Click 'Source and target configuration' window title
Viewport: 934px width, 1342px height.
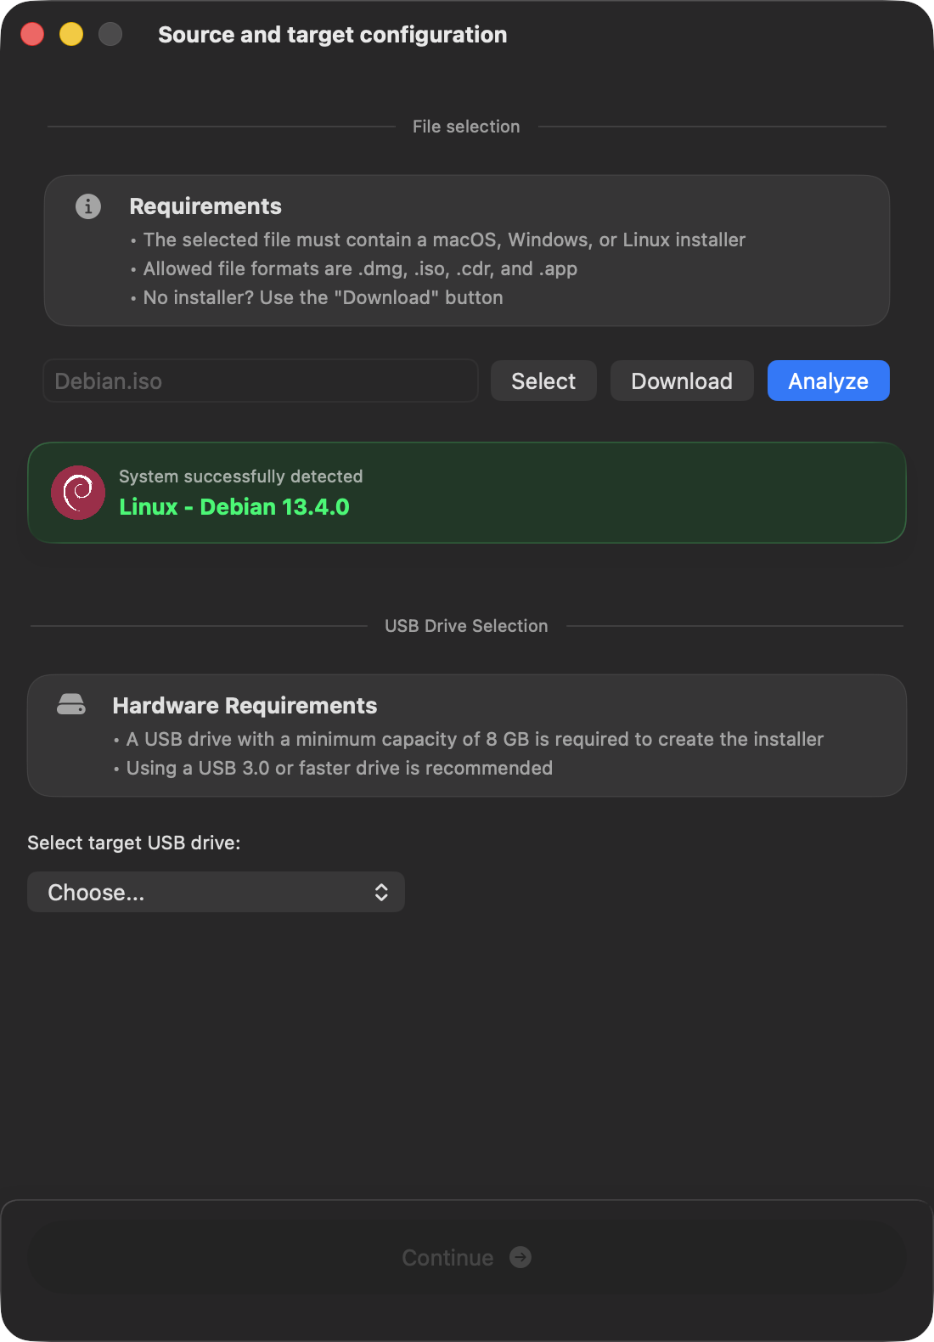point(333,35)
